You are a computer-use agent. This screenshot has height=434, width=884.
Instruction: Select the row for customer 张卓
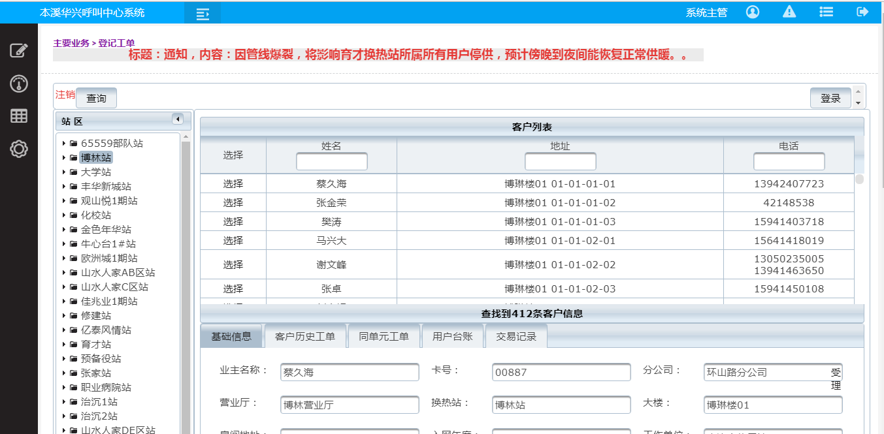tap(233, 288)
